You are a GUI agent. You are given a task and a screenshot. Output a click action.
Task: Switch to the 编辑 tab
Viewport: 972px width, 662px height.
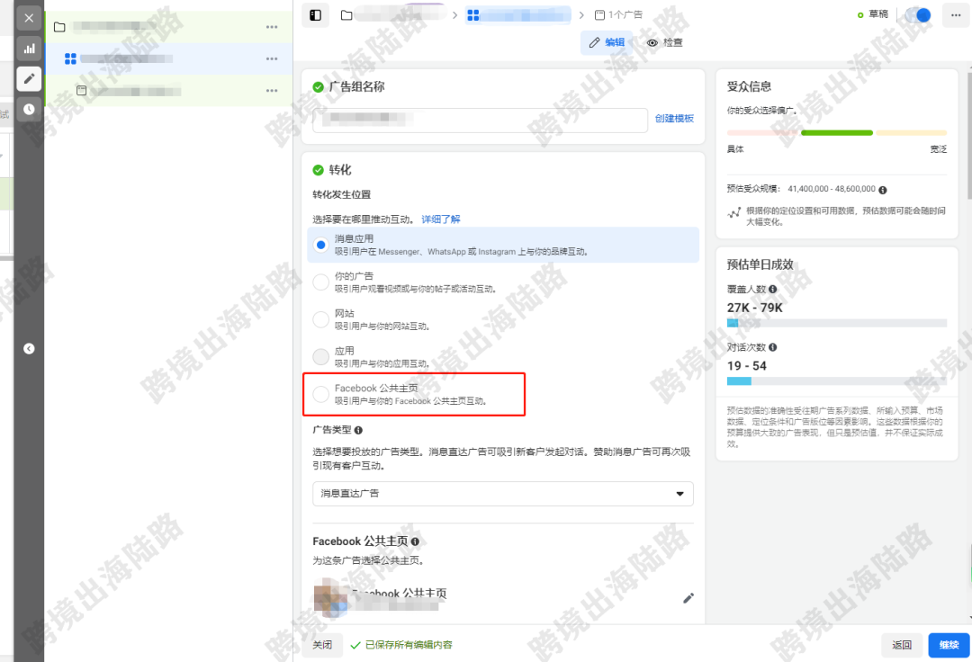click(x=607, y=42)
